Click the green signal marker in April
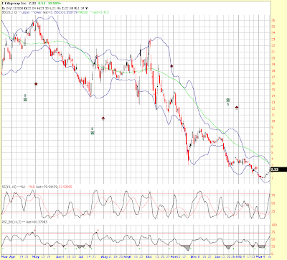287x260 pixels. [x=25, y=97]
